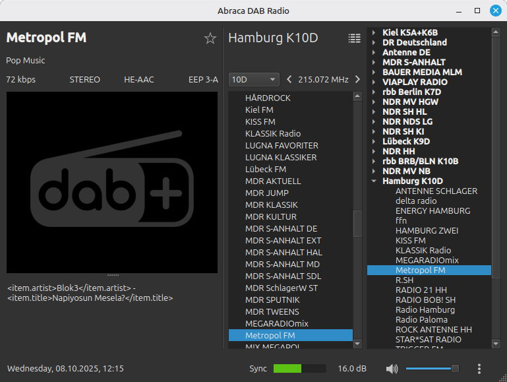Image resolution: width=507 pixels, height=382 pixels.
Task: Select KISS FM in service list
Action: (x=260, y=122)
